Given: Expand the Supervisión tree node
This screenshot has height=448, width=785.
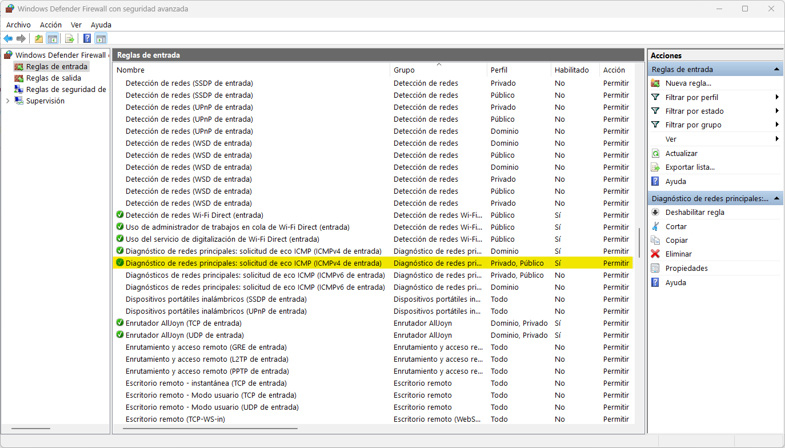Looking at the screenshot, I should 7,101.
